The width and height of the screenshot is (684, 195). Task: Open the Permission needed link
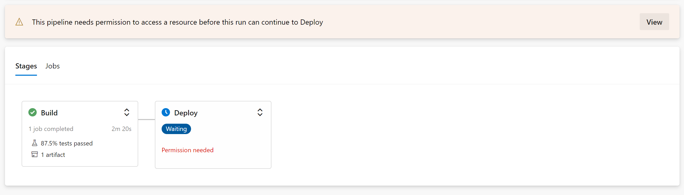click(187, 150)
